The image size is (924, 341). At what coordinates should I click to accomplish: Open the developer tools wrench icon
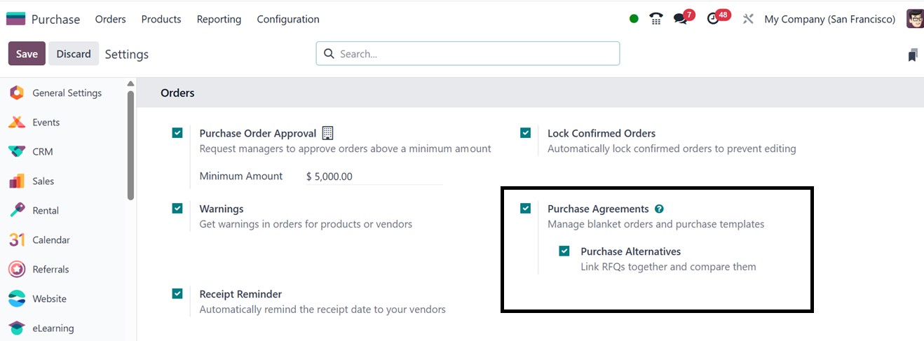(748, 19)
